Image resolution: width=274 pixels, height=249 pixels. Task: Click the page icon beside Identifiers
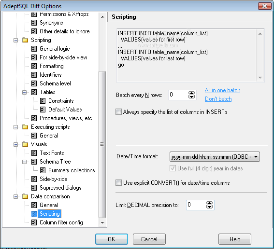tap(34, 75)
